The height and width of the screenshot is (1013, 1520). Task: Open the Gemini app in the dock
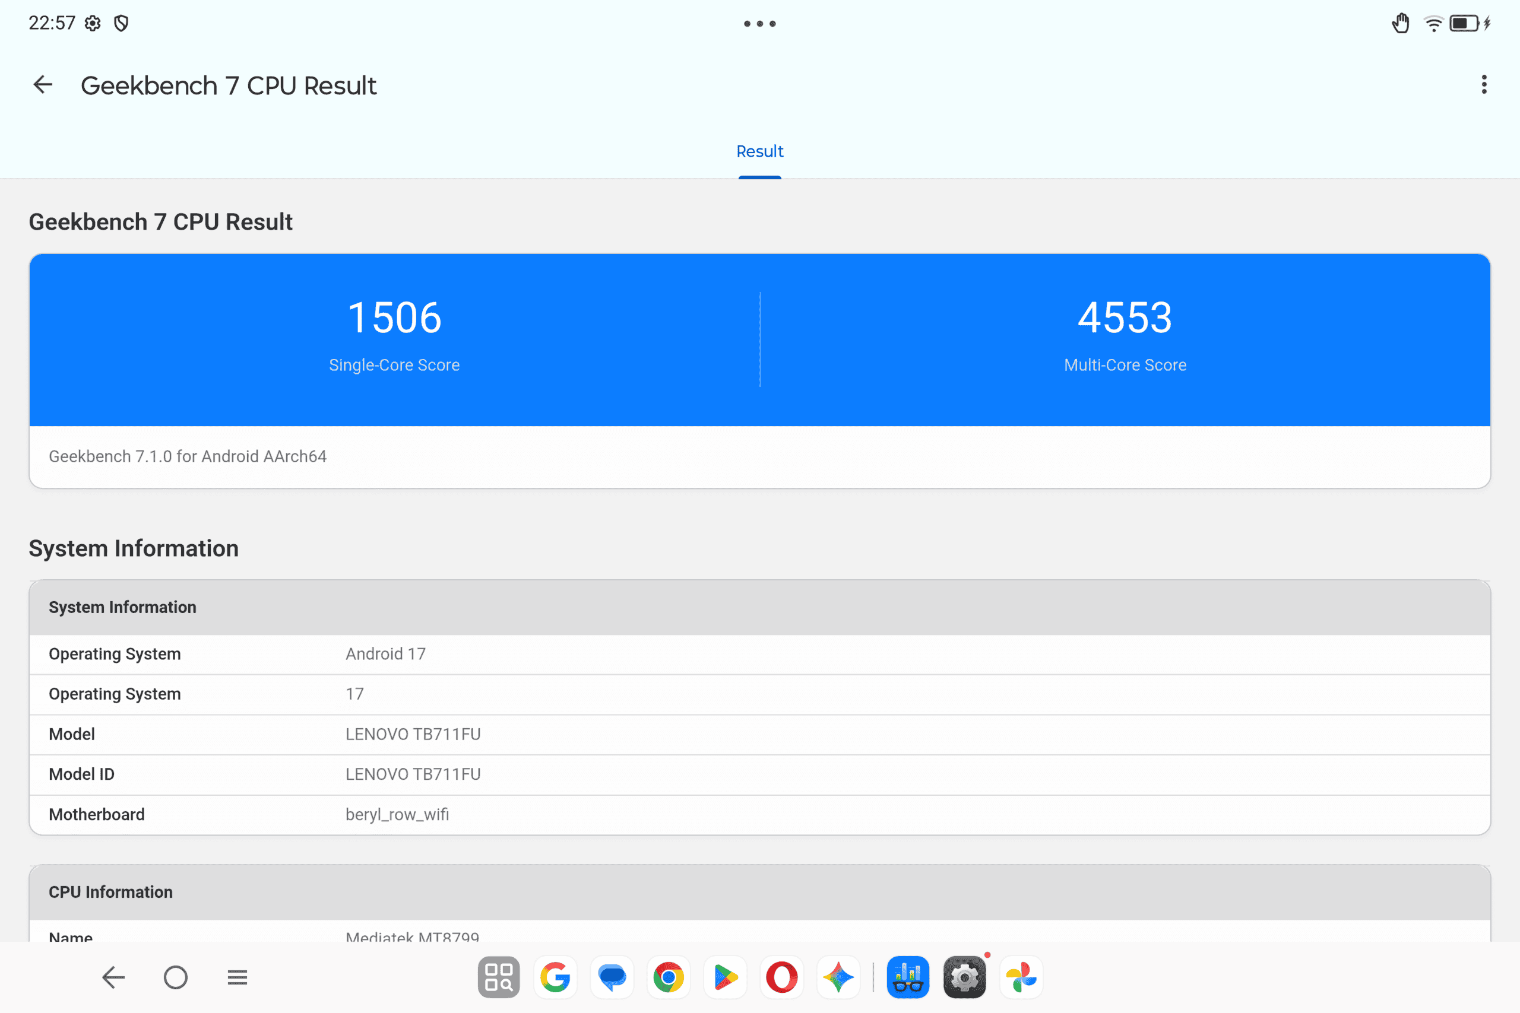(838, 977)
